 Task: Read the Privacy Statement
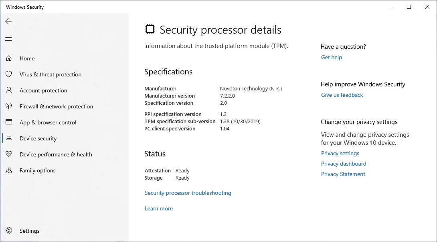point(343,174)
